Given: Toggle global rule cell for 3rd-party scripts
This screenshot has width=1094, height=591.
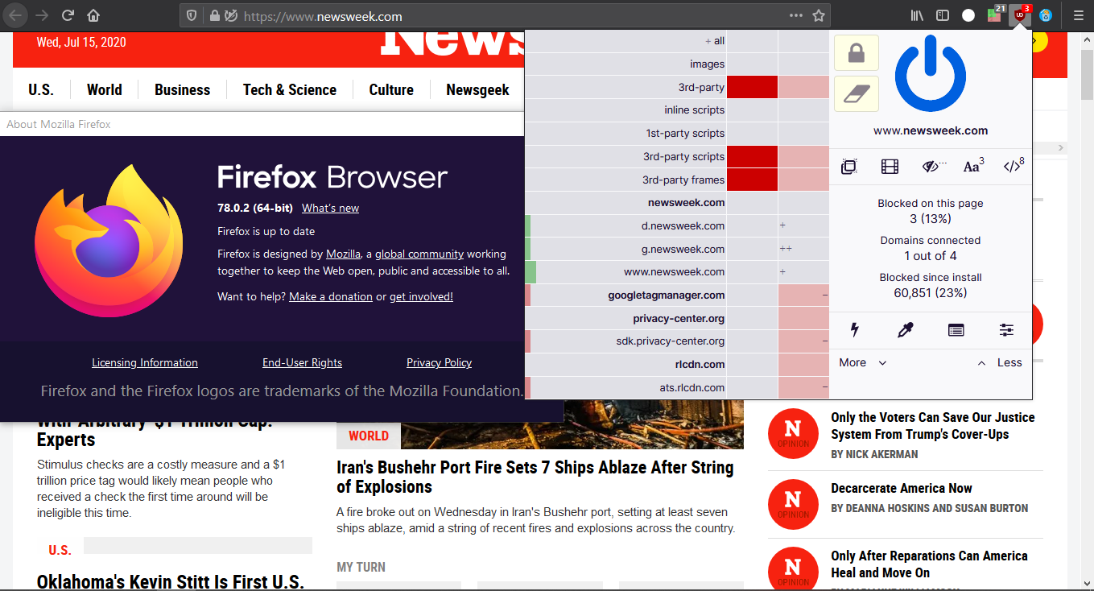Looking at the screenshot, I should point(752,156).
